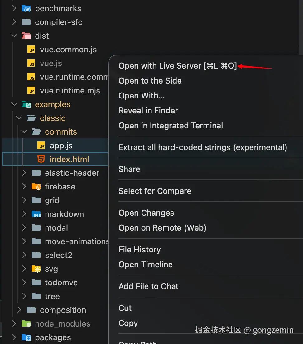Viewport: 303px width, 344px height.
Task: Open the vue.runtime.mjs file
Action: coord(70,91)
